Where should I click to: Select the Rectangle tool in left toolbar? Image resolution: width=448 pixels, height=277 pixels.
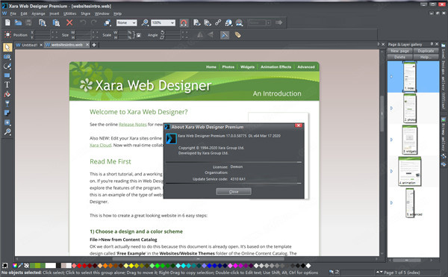(7, 75)
